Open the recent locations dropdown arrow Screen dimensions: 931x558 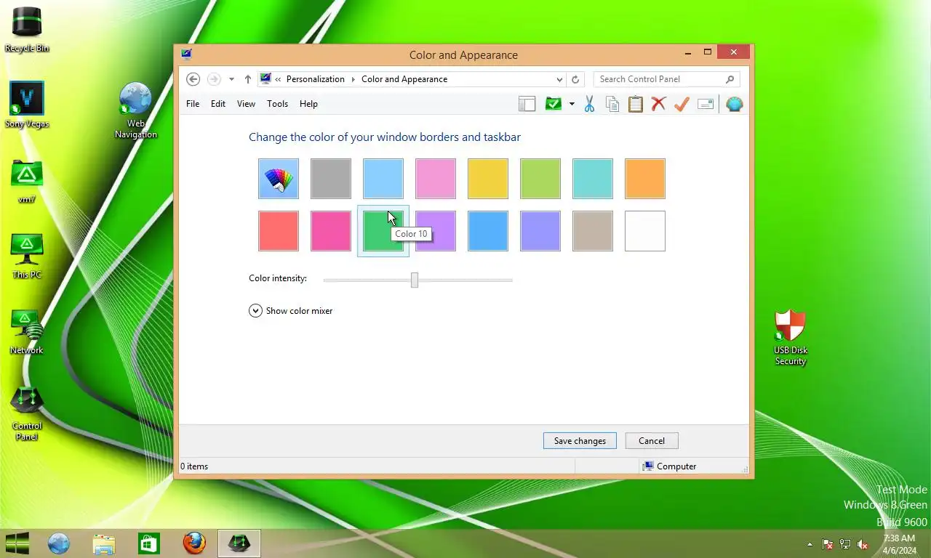(x=231, y=79)
